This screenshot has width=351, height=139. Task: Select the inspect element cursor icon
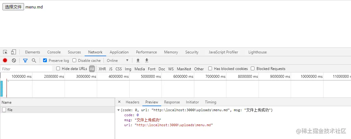coord(5,52)
